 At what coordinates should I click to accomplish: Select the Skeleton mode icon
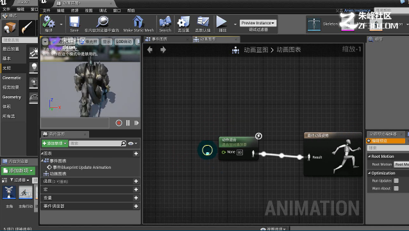pos(314,24)
